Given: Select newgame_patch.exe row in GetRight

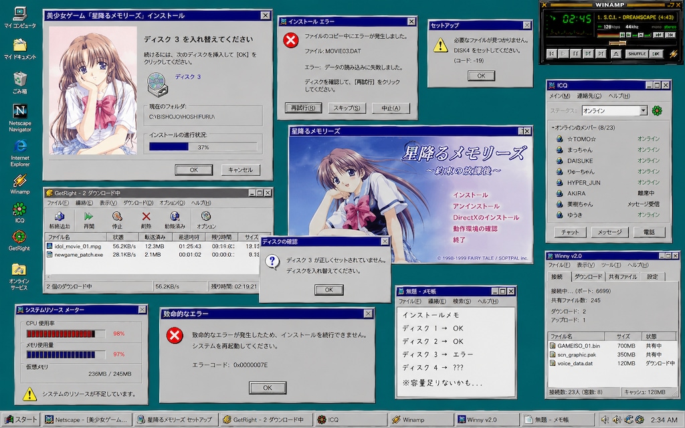Looking at the screenshot, I should [153, 255].
